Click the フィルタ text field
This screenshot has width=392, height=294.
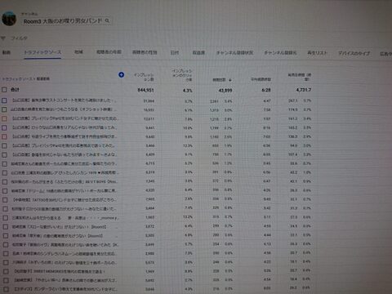[x=20, y=38]
